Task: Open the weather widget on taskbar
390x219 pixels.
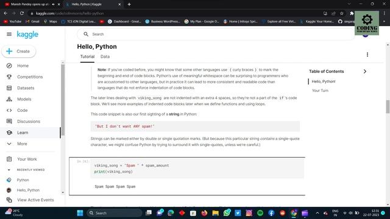Action: [15, 213]
